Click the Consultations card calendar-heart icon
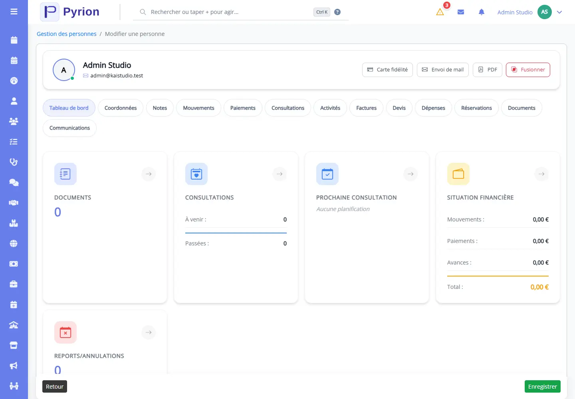Image resolution: width=575 pixels, height=399 pixels. coord(196,174)
